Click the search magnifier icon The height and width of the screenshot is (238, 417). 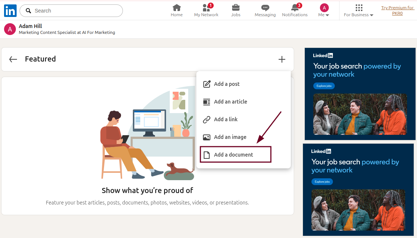28,11
